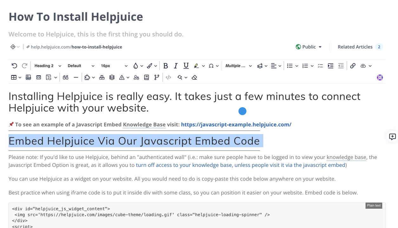Open the javascript-example.helpjuice.com link
Image resolution: width=398 pixels, height=228 pixels.
tap(236, 125)
